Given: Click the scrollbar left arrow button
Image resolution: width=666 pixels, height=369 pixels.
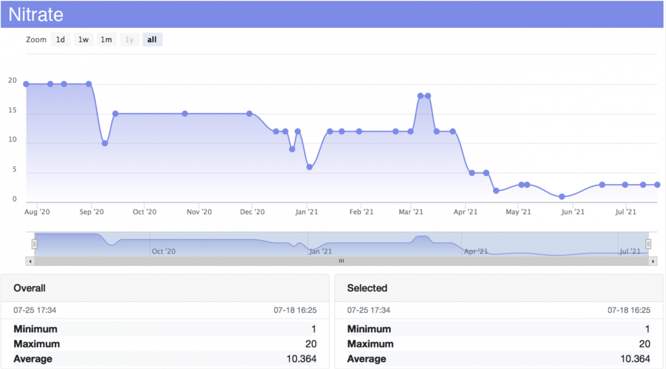Looking at the screenshot, I should point(30,261).
